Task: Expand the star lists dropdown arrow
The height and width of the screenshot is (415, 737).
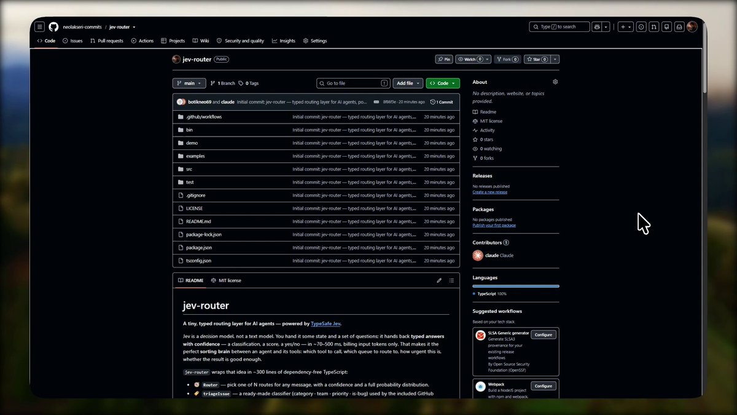Action: [x=555, y=60]
